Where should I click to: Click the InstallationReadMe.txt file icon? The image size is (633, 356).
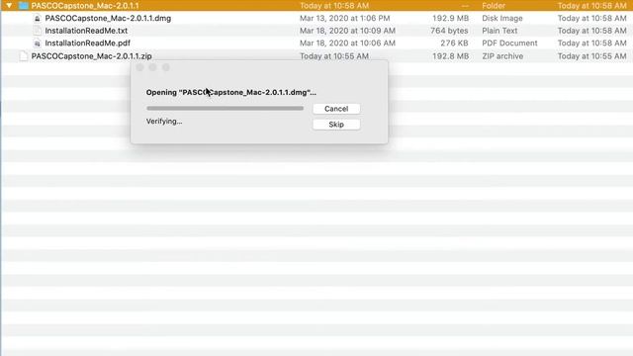(38, 31)
